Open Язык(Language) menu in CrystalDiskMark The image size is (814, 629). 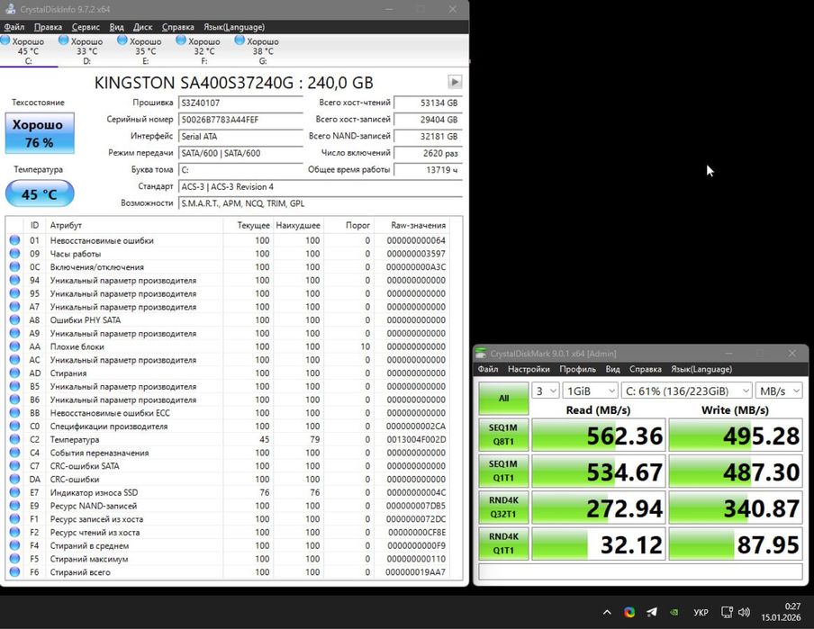click(701, 369)
